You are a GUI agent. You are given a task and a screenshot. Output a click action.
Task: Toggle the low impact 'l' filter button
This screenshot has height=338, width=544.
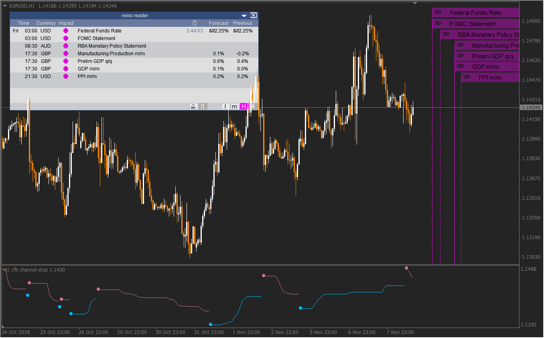pyautogui.click(x=225, y=107)
